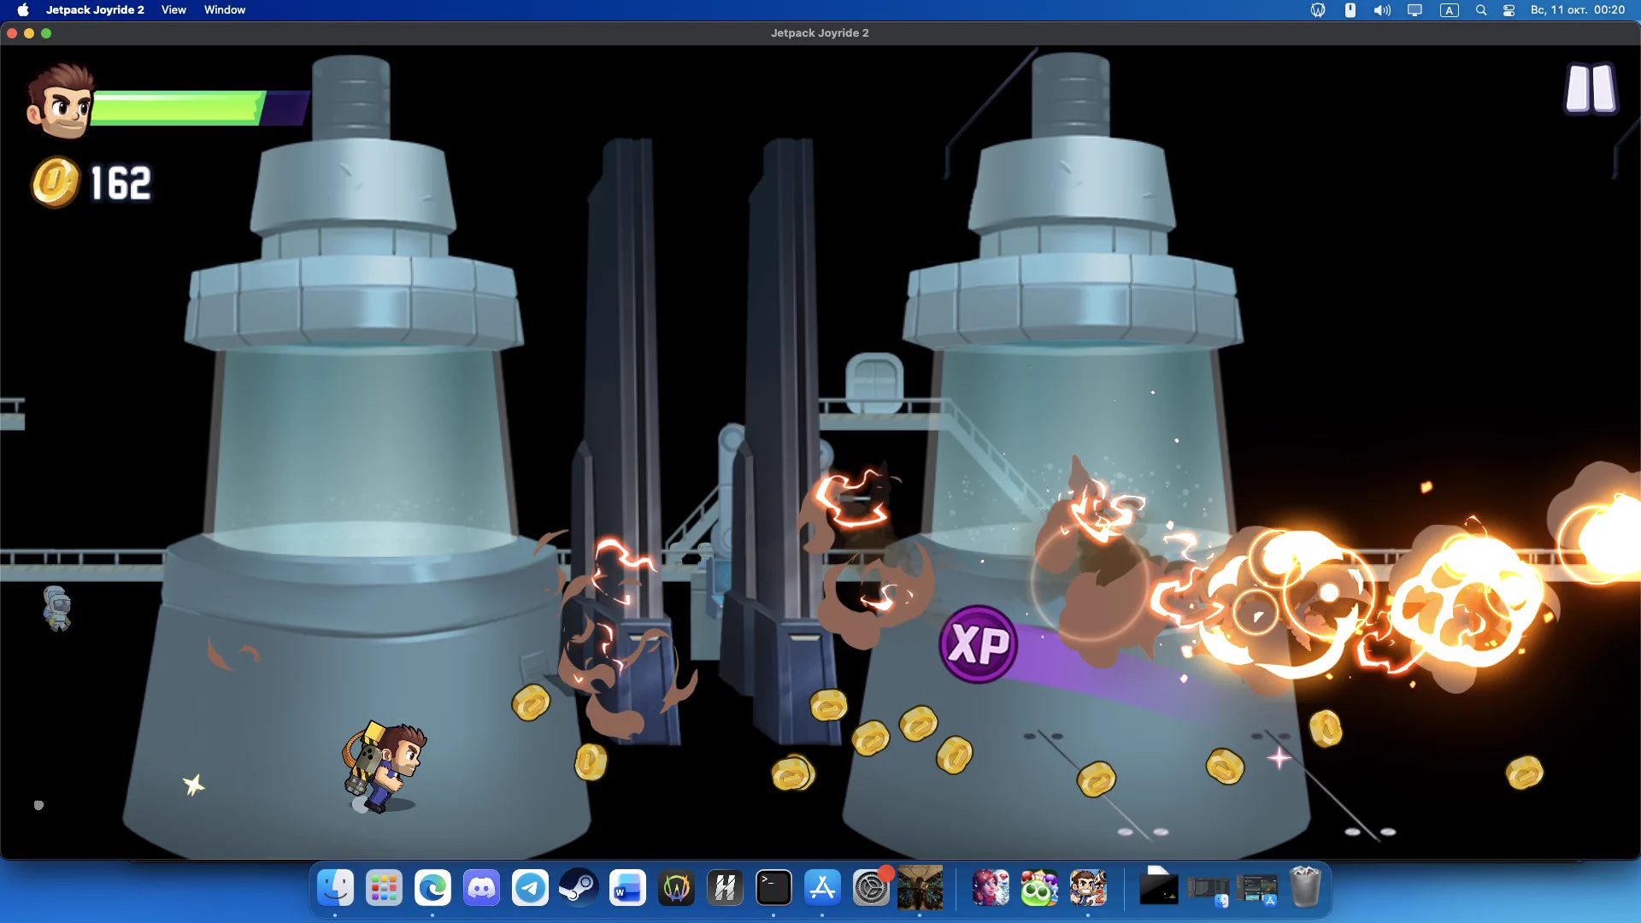This screenshot has height=923, width=1641.
Task: Open Control Center in menu bar
Action: point(1509,10)
